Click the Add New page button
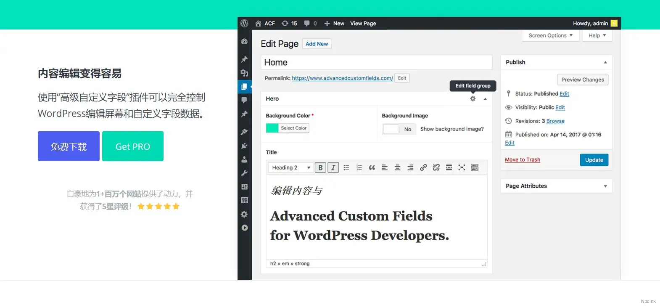Viewport: 660px width, 308px height. (317, 44)
